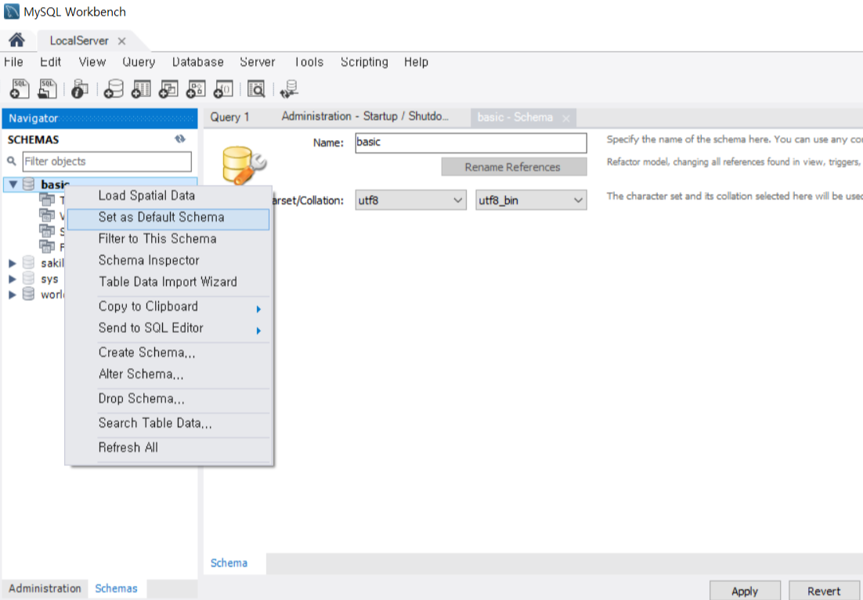Expand Copy to Clipboard submenu arrow
Viewport: 863px width, 600px height.
(x=258, y=309)
